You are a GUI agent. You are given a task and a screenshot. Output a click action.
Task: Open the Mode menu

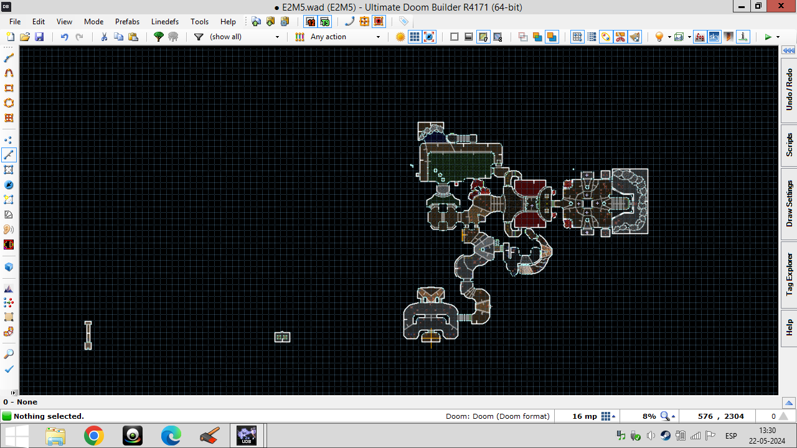click(x=93, y=22)
